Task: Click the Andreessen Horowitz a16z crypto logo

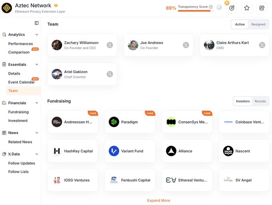Action: tap(57, 122)
